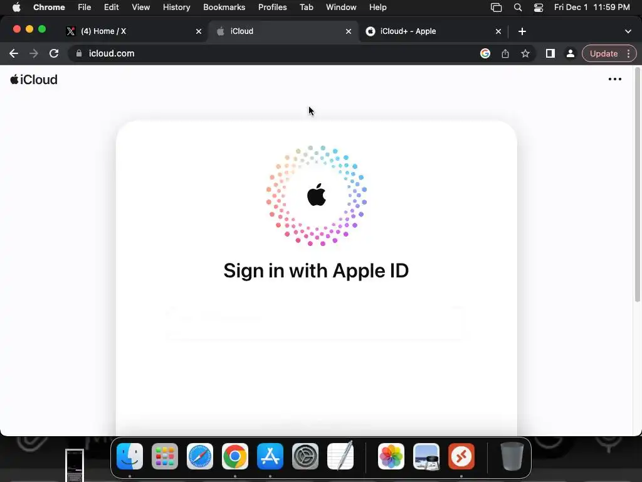This screenshot has width=642, height=482.
Task: Open Remote Desktop app from the Dock
Action: pos(461,456)
